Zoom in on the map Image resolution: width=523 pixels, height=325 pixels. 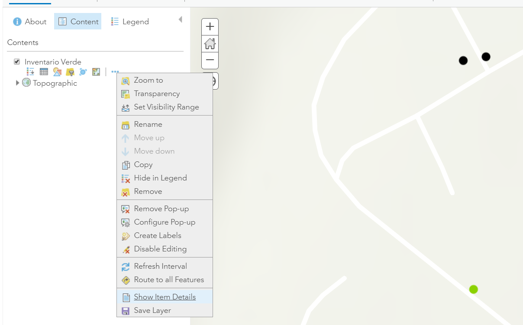click(x=210, y=27)
